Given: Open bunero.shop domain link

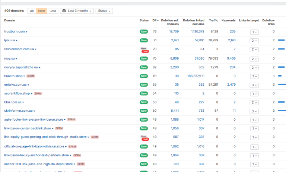Looking at the screenshot, I should pos(13,76).
